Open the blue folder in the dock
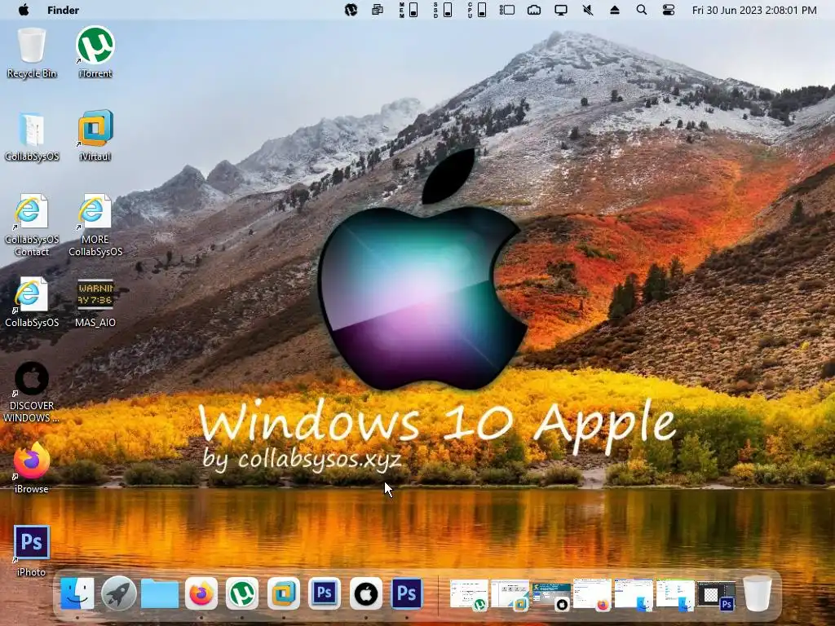The width and height of the screenshot is (835, 626). click(x=160, y=594)
